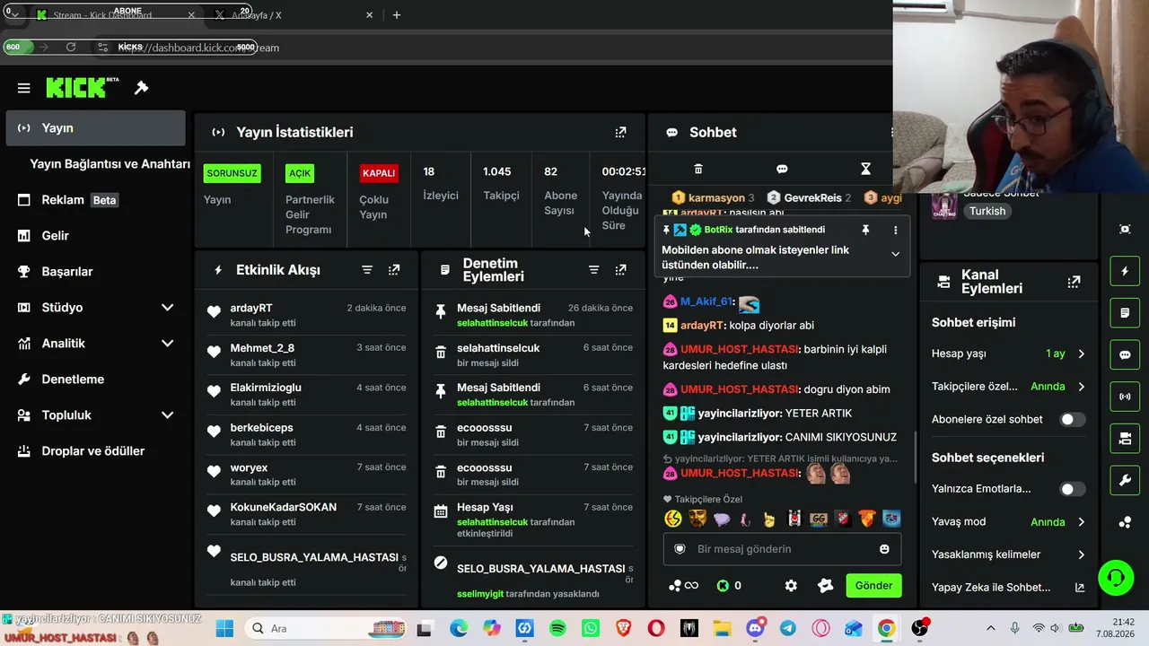
Task: Click the hourglass icon in Sohbet toolbar
Action: [x=865, y=169]
